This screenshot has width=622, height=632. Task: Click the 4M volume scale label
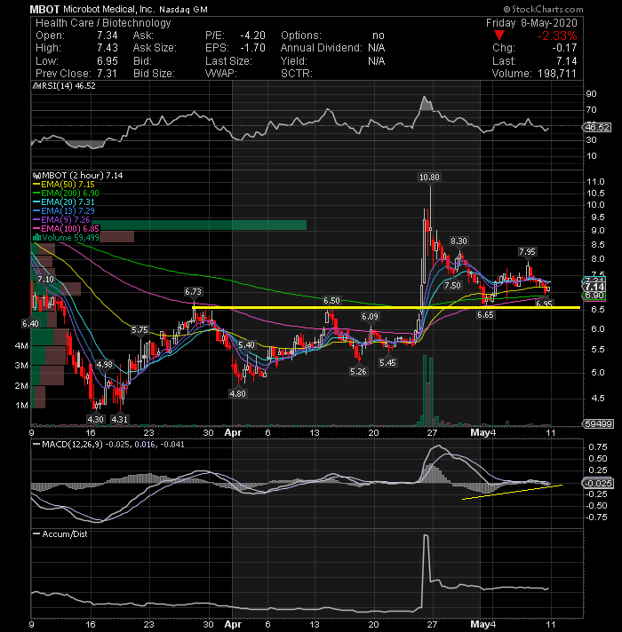point(21,346)
